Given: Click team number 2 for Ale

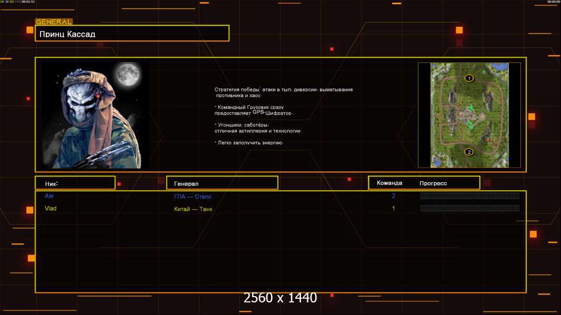Looking at the screenshot, I should (x=394, y=196).
